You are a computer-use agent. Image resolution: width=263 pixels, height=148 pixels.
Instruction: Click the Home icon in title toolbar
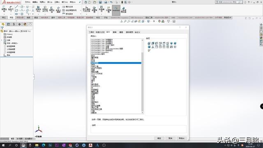[85, 2]
